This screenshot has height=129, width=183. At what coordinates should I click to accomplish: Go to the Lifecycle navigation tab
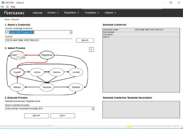tap(37, 13)
